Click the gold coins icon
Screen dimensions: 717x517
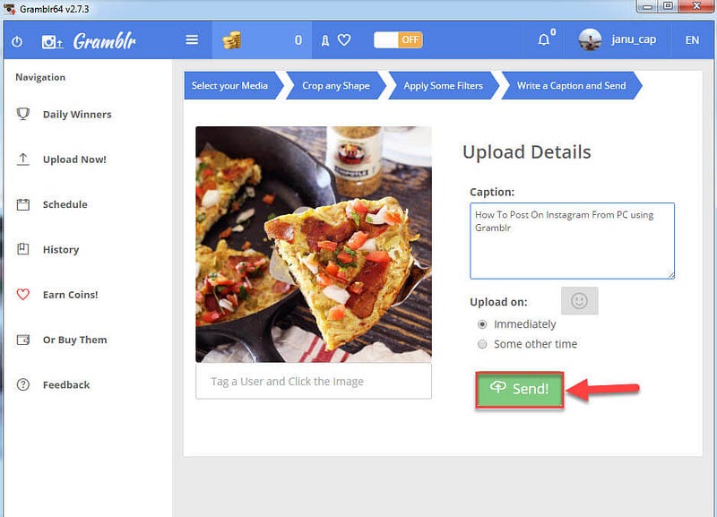(x=232, y=40)
